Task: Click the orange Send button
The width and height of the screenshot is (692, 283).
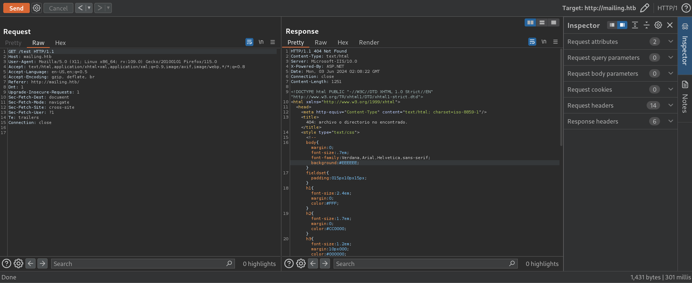Action: pyautogui.click(x=16, y=8)
